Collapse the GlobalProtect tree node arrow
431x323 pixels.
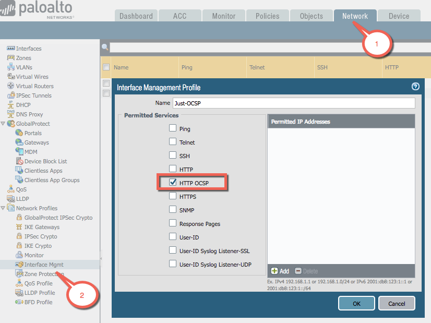click(3, 124)
